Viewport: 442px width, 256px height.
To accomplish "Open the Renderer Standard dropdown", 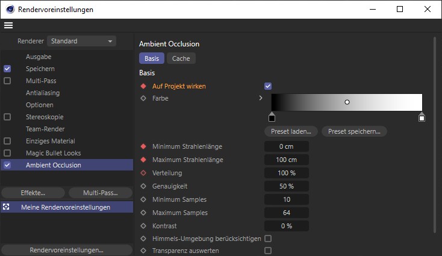I will coord(81,41).
